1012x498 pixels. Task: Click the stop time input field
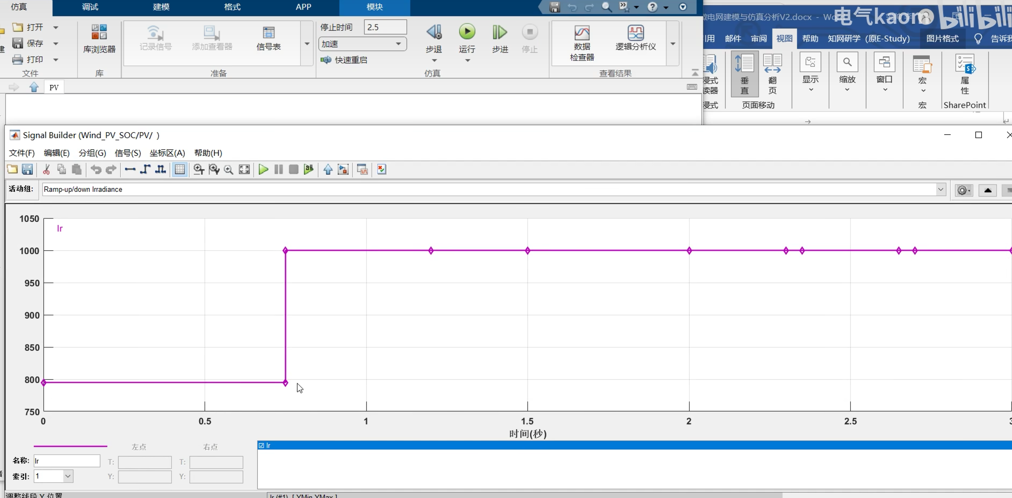pyautogui.click(x=385, y=27)
